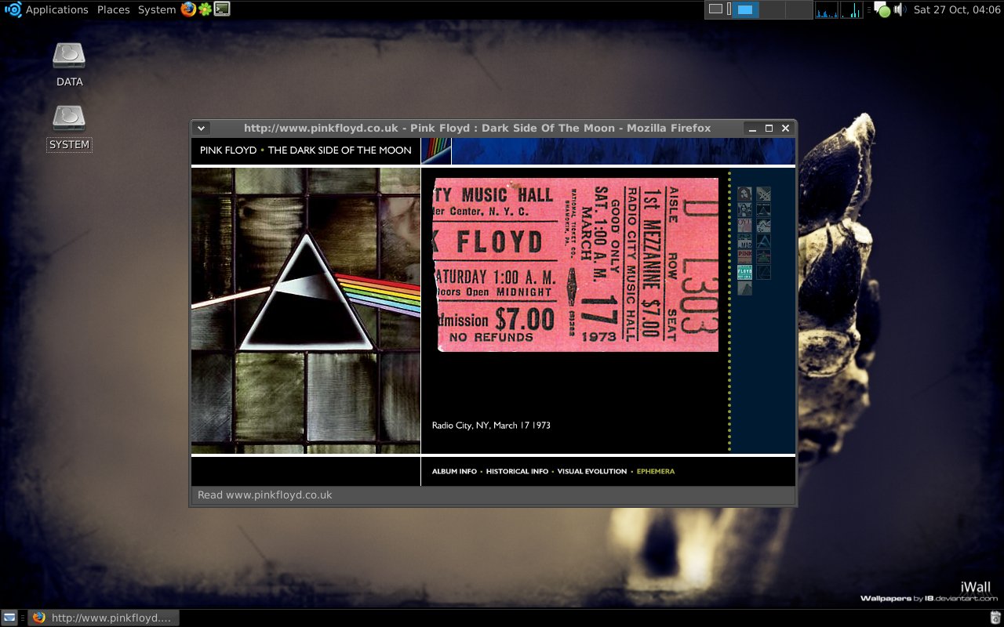Click status bar text Read www.pinkfloyd.co.uk
Screen dimensions: 1004x627
coord(265,495)
